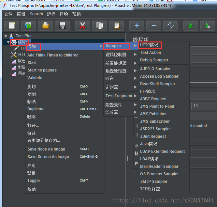
Task: Click the HTTP config wrench icon in tree
Action: coord(14,55)
